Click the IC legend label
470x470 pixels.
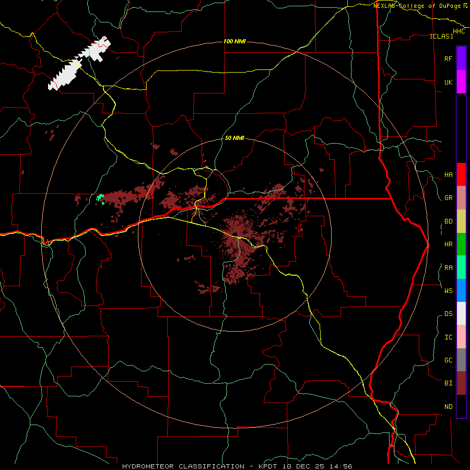pos(448,337)
